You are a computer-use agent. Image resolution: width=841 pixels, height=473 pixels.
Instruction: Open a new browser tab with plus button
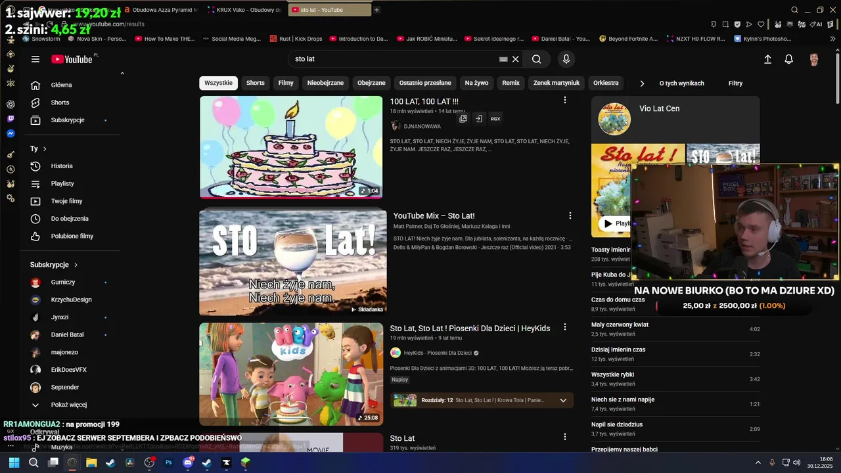click(376, 10)
